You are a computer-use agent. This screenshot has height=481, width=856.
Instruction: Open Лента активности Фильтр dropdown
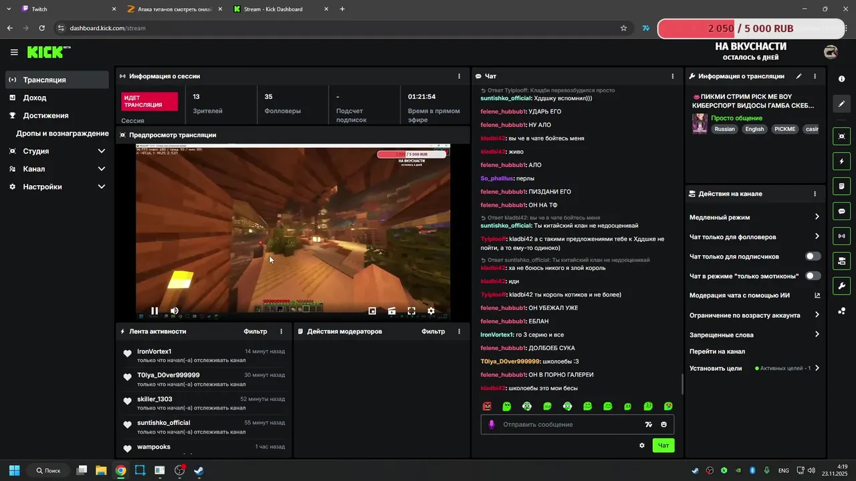[x=255, y=331]
